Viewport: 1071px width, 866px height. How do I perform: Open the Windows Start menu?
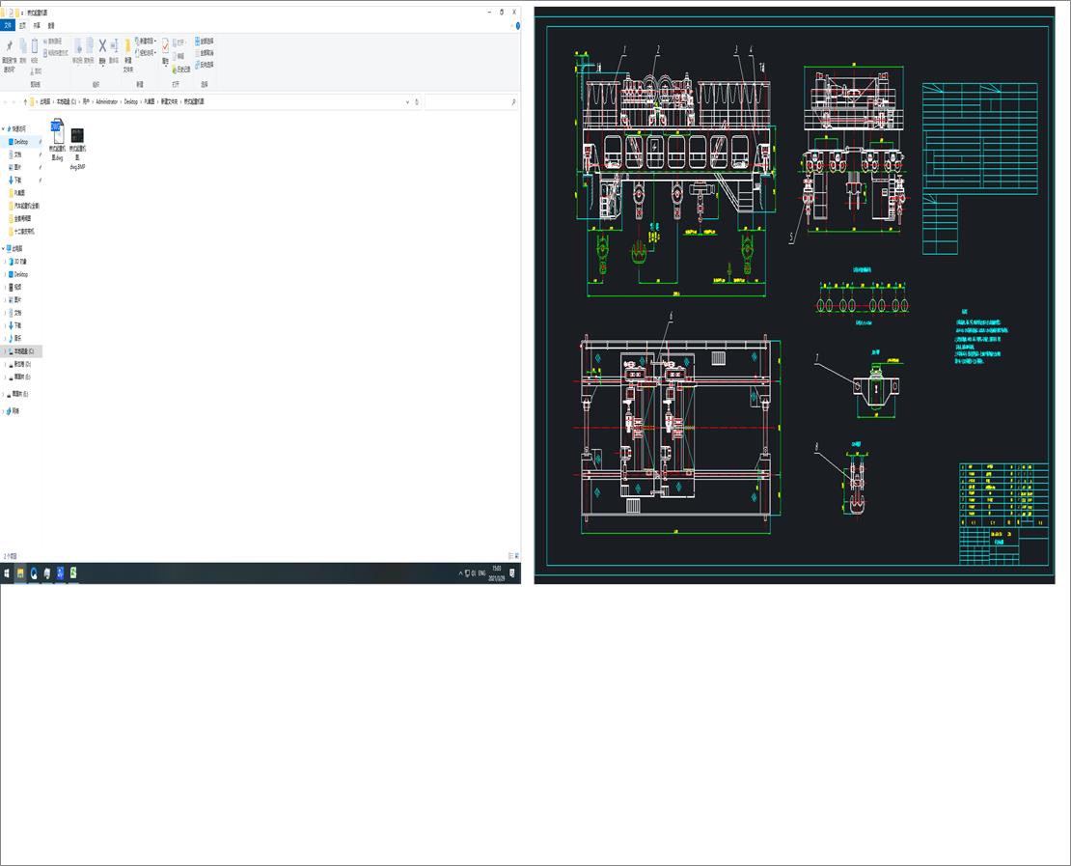click(x=7, y=573)
